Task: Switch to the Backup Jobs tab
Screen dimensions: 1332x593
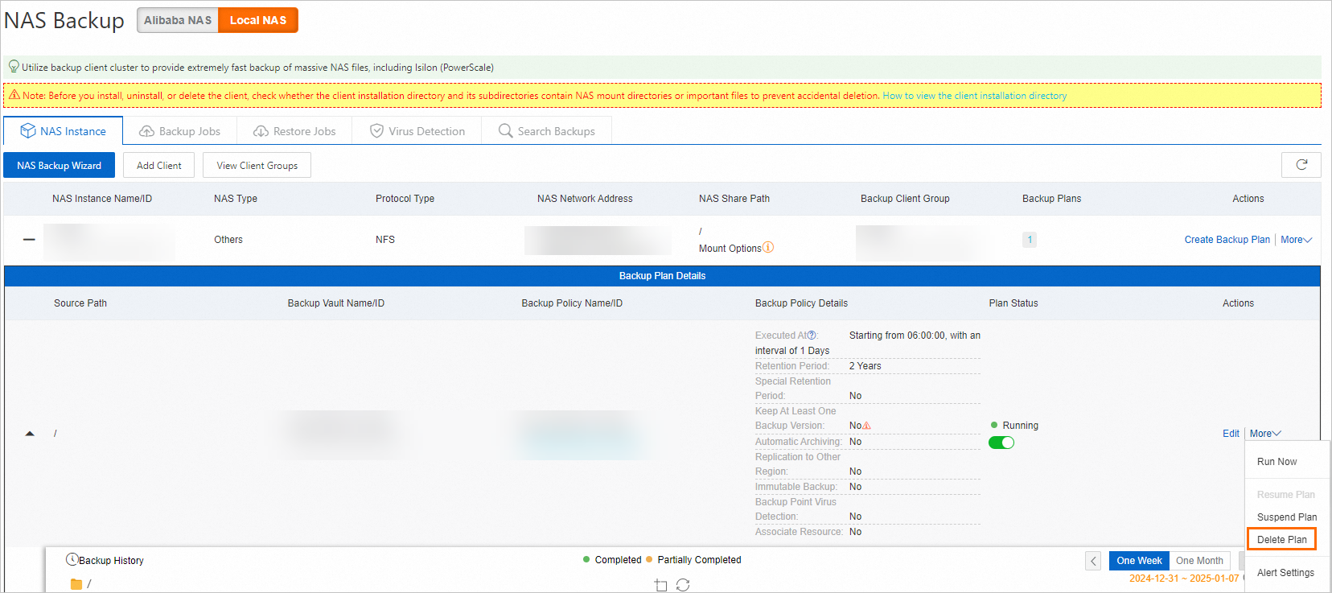Action: [x=180, y=131]
